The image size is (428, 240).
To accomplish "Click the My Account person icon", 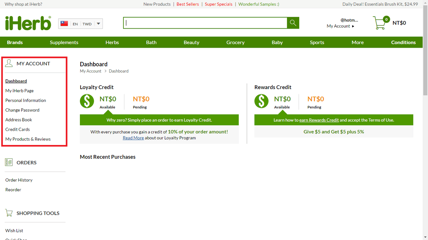I will [x=9, y=63].
